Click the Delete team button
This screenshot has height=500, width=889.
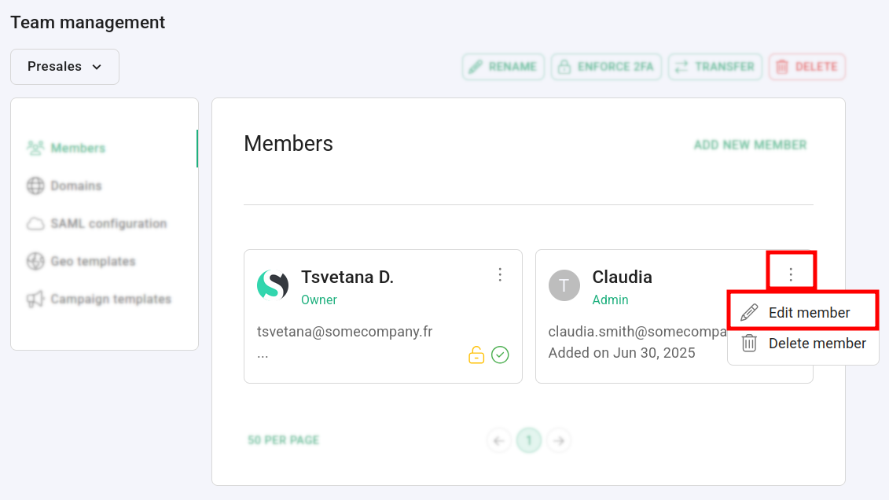[807, 67]
